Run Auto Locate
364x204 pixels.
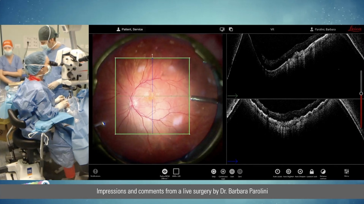(x=278, y=172)
